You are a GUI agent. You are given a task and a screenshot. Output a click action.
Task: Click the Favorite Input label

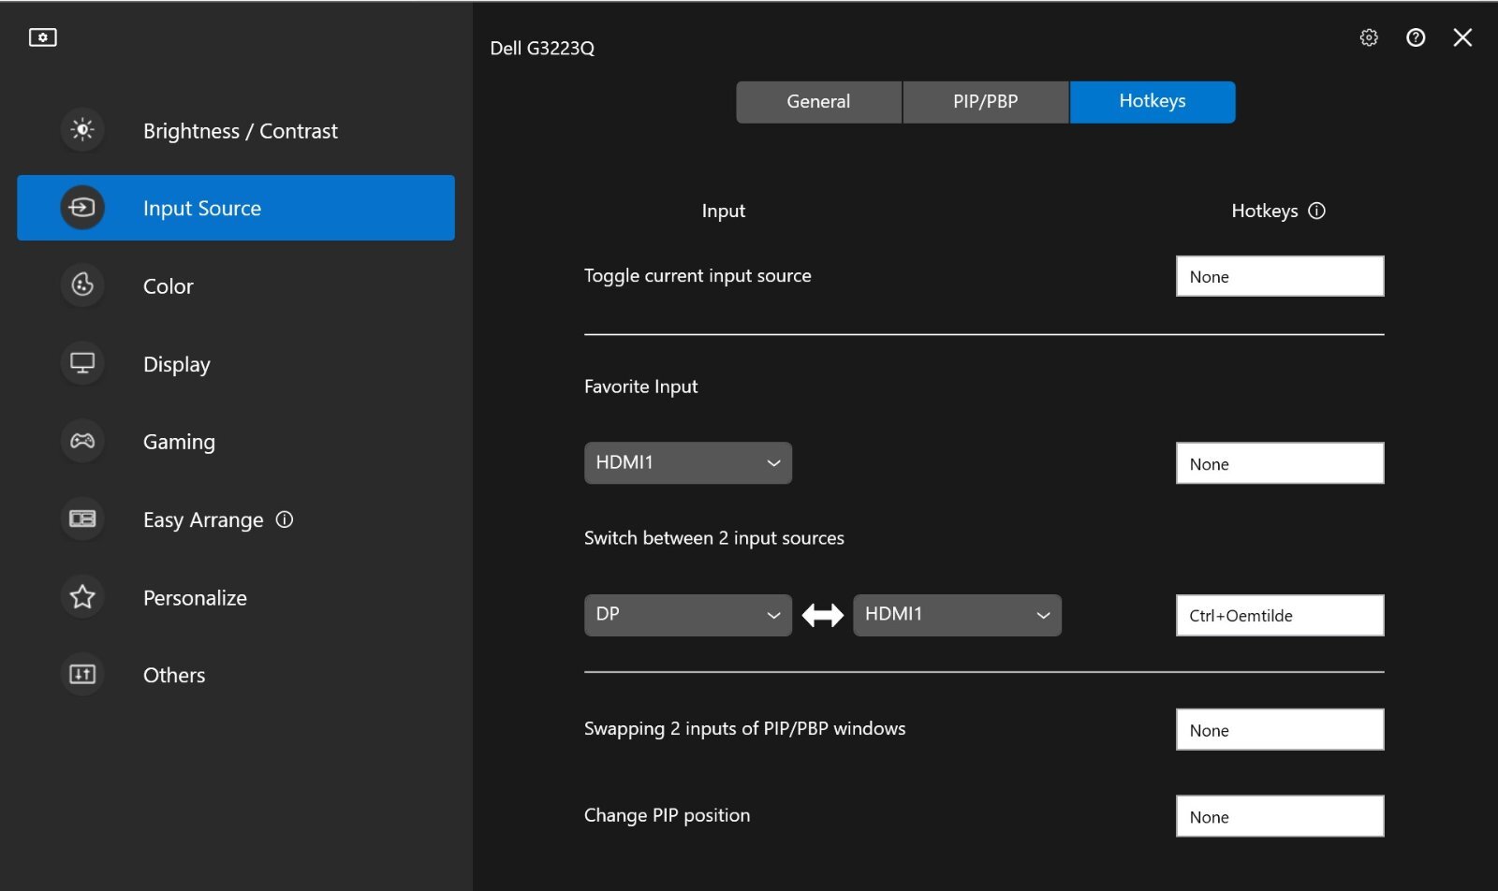click(641, 387)
